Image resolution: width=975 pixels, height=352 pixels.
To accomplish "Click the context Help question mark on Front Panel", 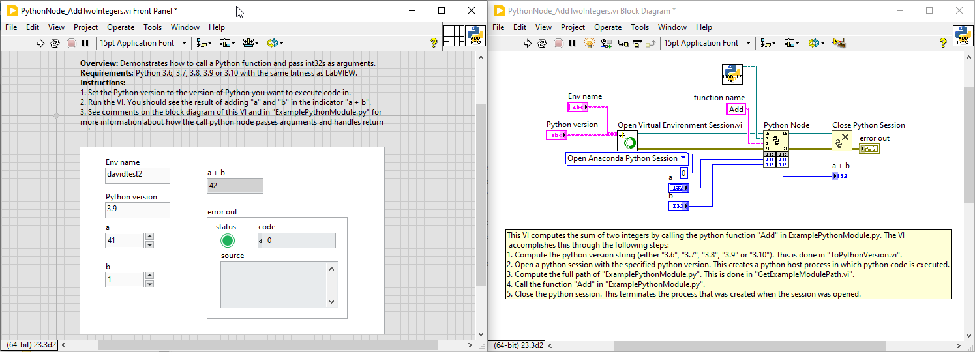I will click(434, 43).
